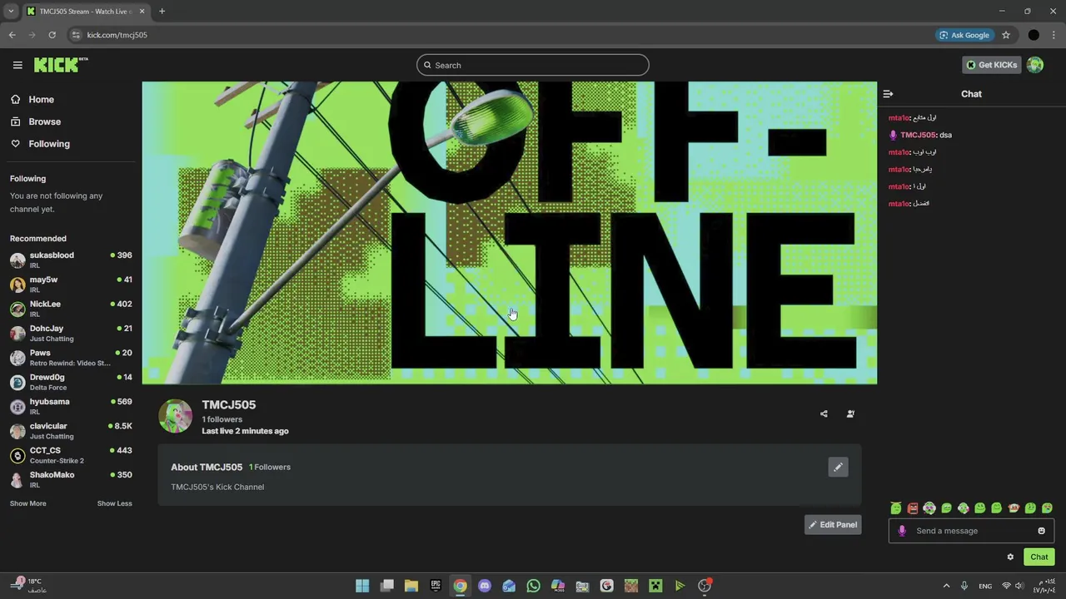Close the TMCJ505 Stream tab

[x=142, y=12]
